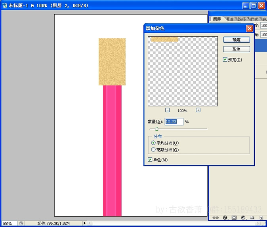Image resolution: width=267 pixels, height=227 pixels.
Task: Click the 100% zoom level text in dialog
Action: 182,110
